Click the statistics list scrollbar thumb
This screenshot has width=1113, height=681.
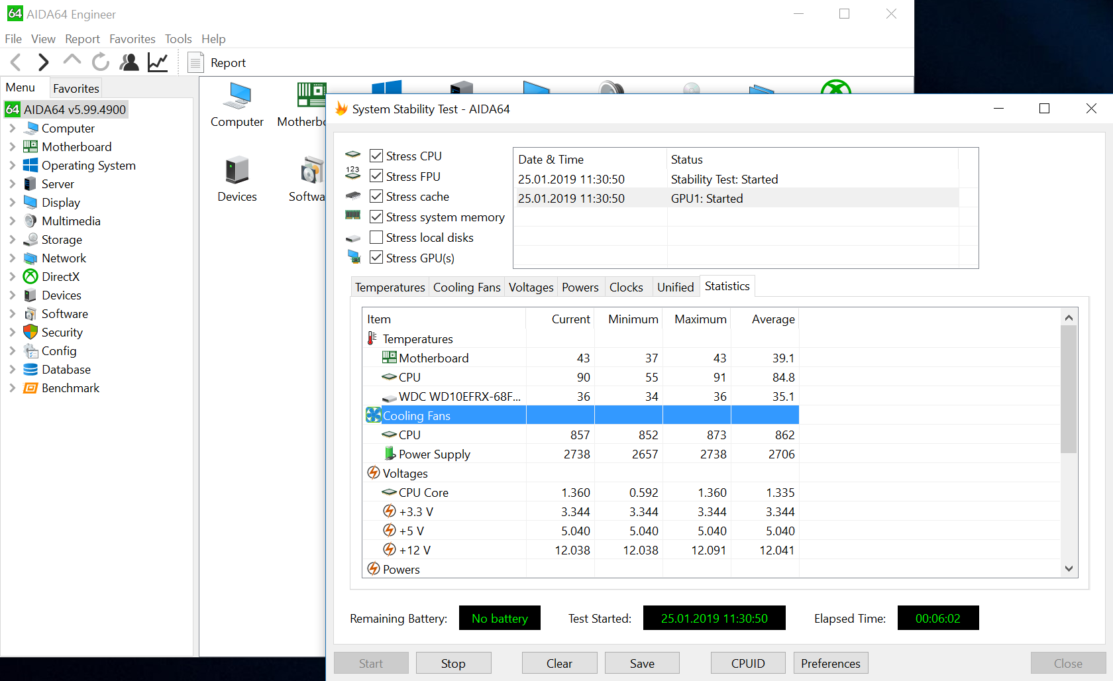click(1069, 390)
